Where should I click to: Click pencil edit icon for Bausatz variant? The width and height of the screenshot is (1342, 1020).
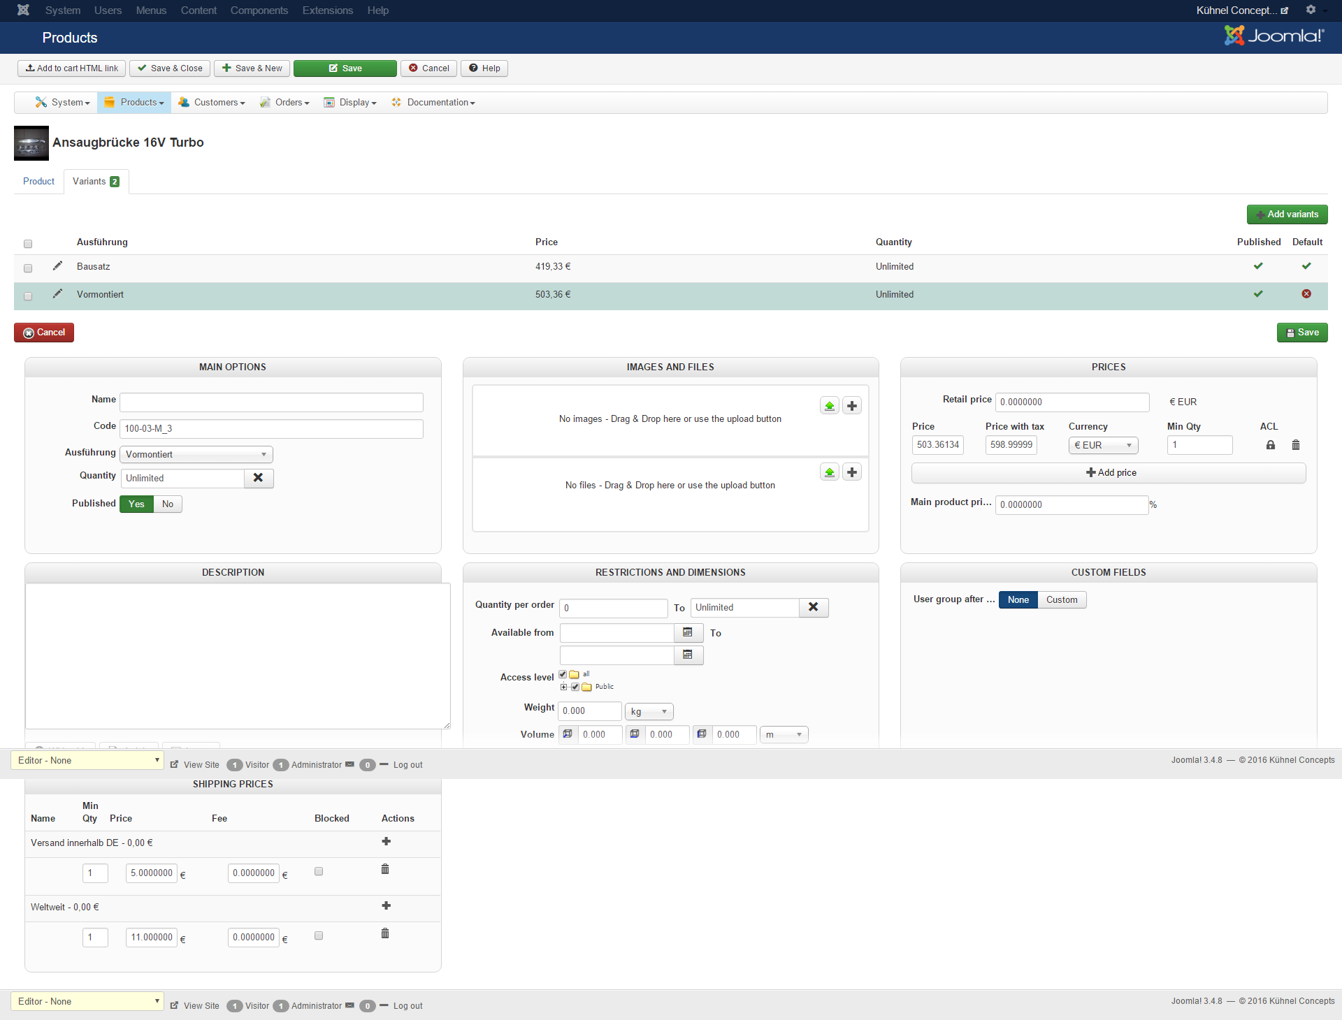click(57, 265)
